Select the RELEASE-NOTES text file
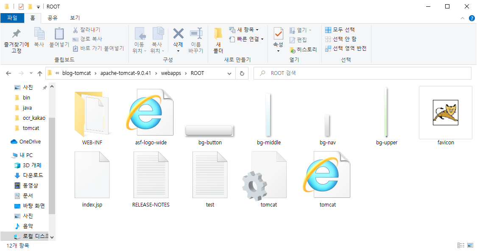Viewport: 477px width, 251px height. (151, 179)
